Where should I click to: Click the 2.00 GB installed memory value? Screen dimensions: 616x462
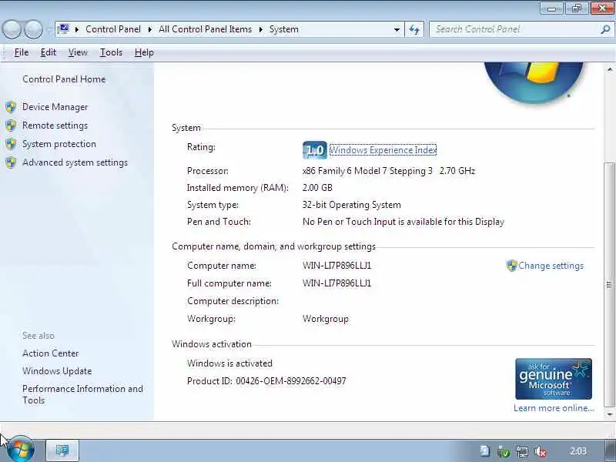(317, 188)
